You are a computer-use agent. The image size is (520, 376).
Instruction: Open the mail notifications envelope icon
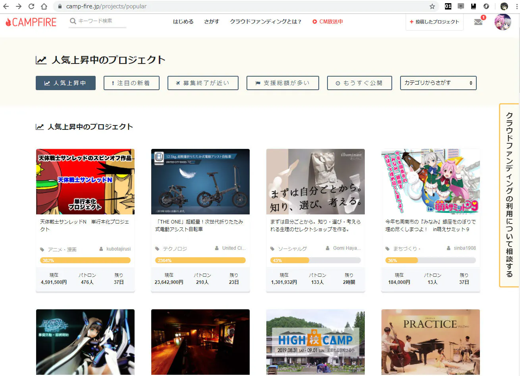(x=478, y=22)
